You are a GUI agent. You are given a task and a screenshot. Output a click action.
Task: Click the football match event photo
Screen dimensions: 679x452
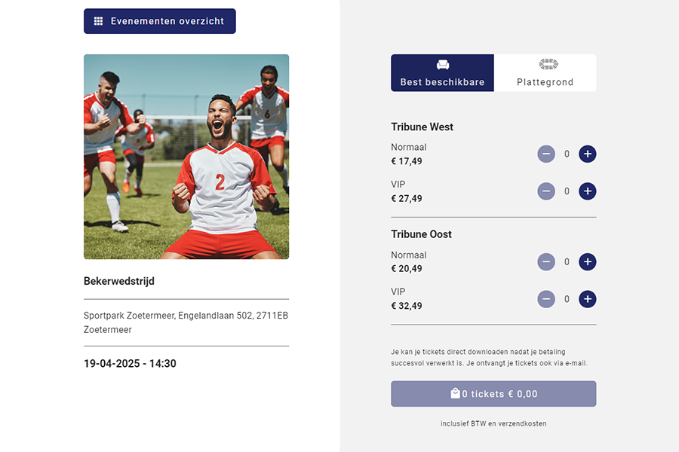(x=186, y=157)
